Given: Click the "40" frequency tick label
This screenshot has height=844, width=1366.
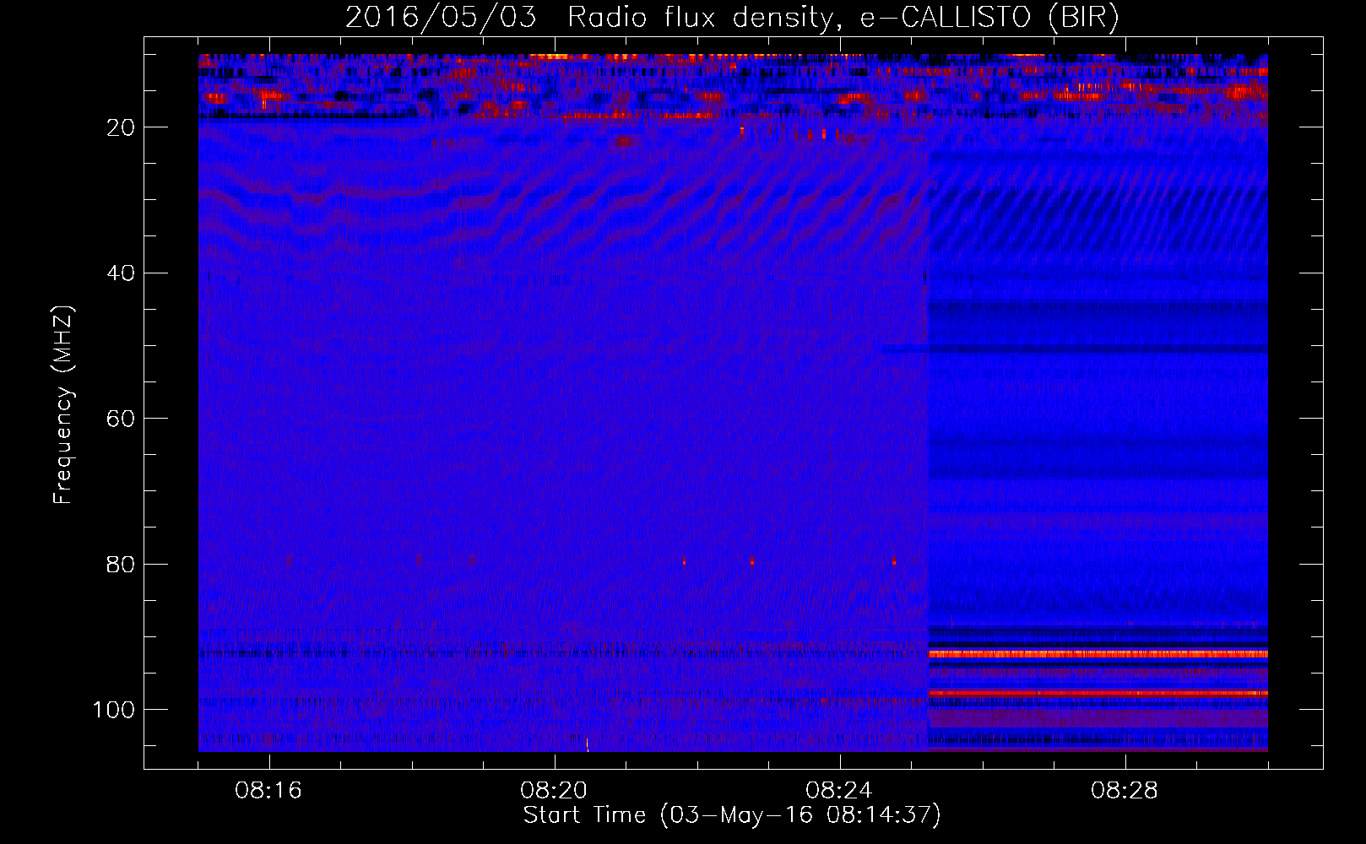Looking at the screenshot, I should coord(122,273).
